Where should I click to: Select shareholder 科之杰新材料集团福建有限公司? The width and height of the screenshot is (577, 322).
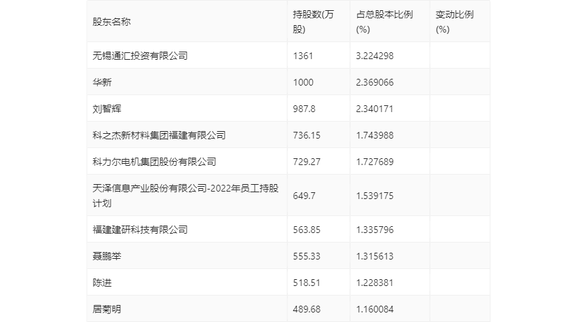coord(159,135)
